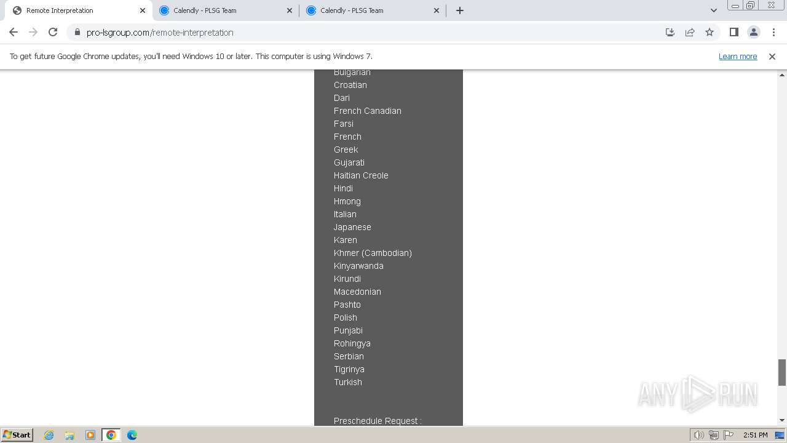Select the Haitian Creole entry

(361, 175)
